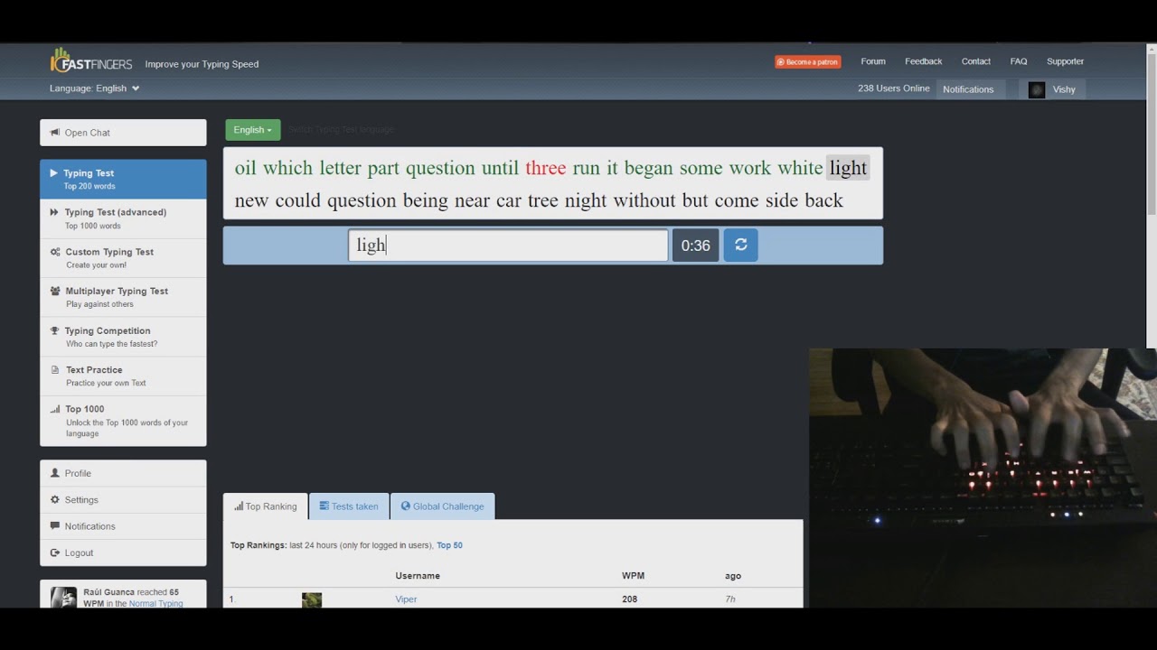Open Typing Test (advanced) mode
The width and height of the screenshot is (1157, 650).
(x=123, y=218)
